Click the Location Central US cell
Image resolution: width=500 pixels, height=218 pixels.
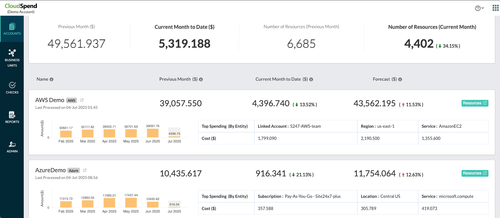coord(388,196)
